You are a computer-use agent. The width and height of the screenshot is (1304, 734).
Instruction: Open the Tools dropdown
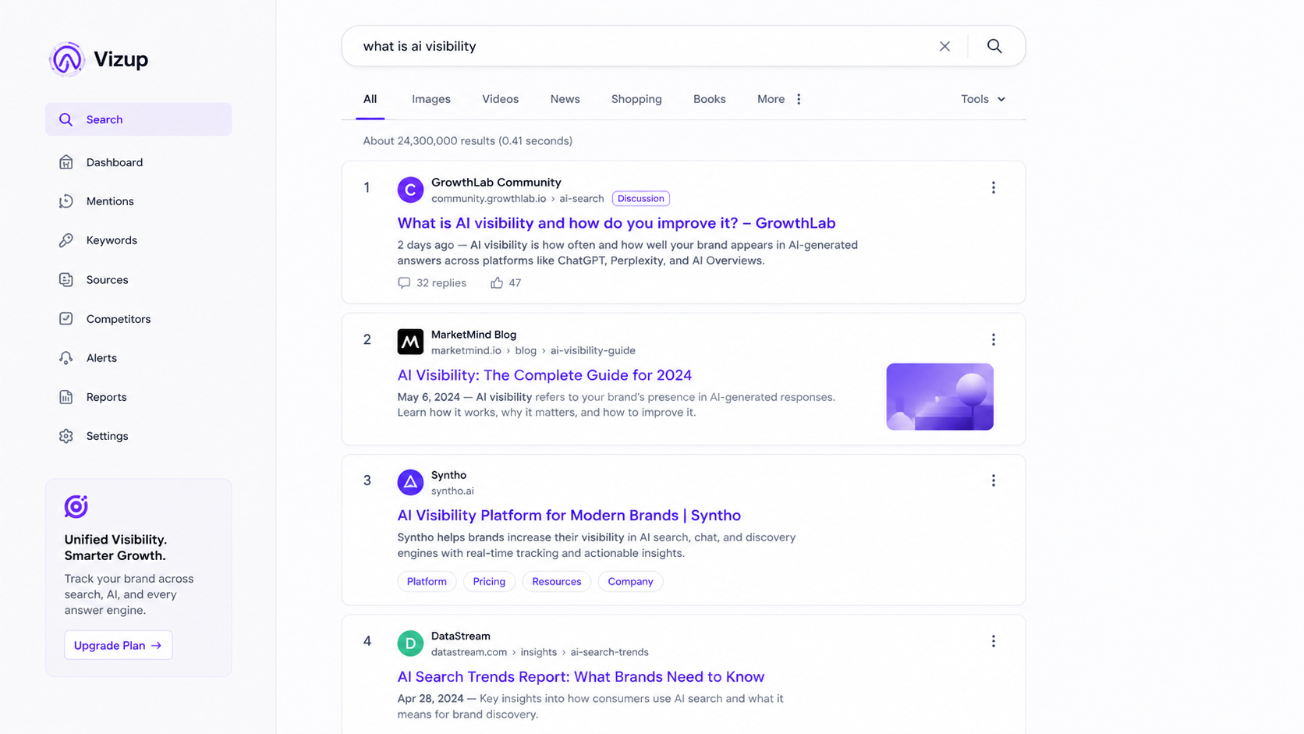click(983, 99)
